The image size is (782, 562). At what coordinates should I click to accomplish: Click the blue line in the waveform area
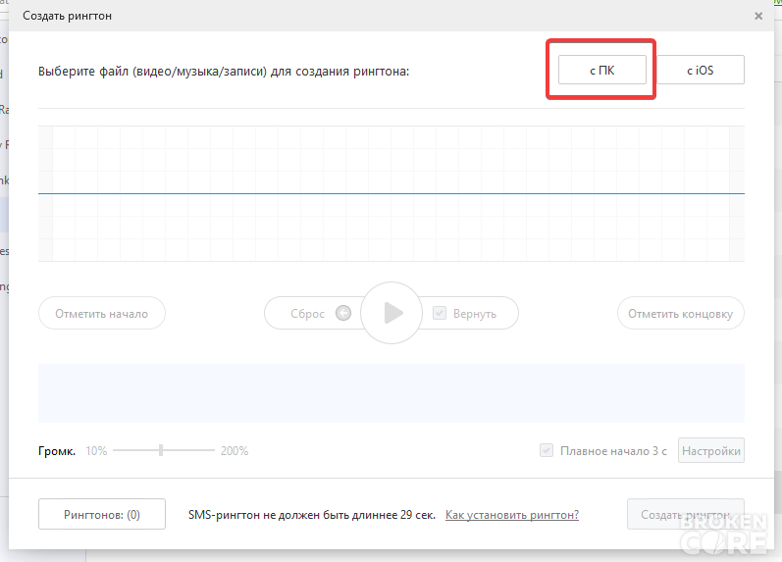coord(391,193)
